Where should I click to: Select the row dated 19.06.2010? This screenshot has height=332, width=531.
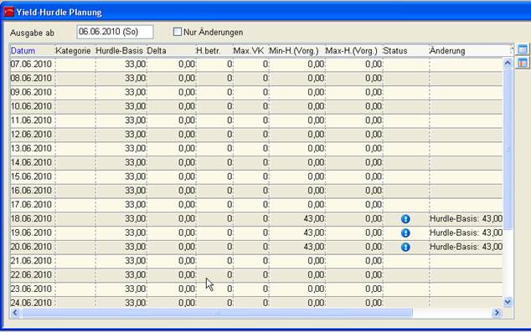pos(256,232)
